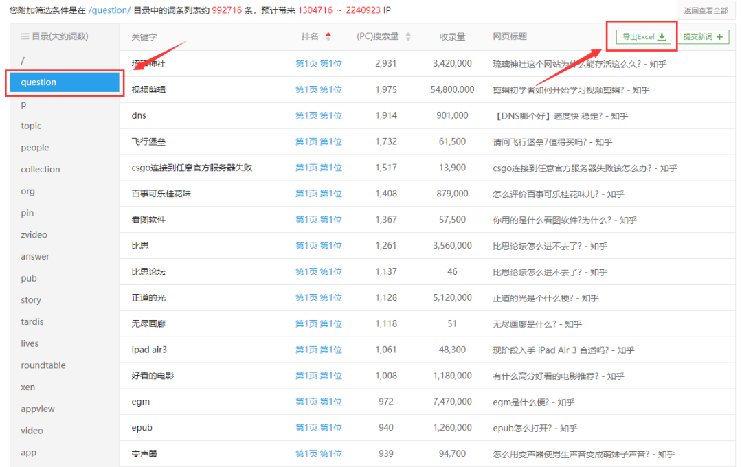The width and height of the screenshot is (742, 467).
Task: Open the /question/ link in filter text
Action: (x=109, y=10)
